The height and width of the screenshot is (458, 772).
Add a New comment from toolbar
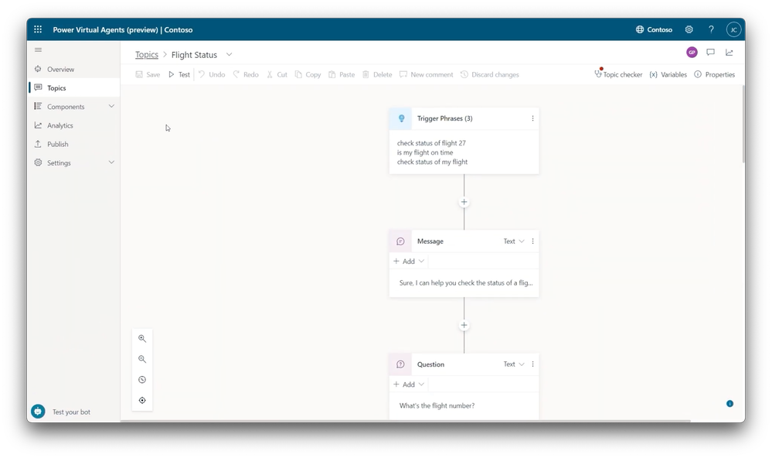pos(427,74)
